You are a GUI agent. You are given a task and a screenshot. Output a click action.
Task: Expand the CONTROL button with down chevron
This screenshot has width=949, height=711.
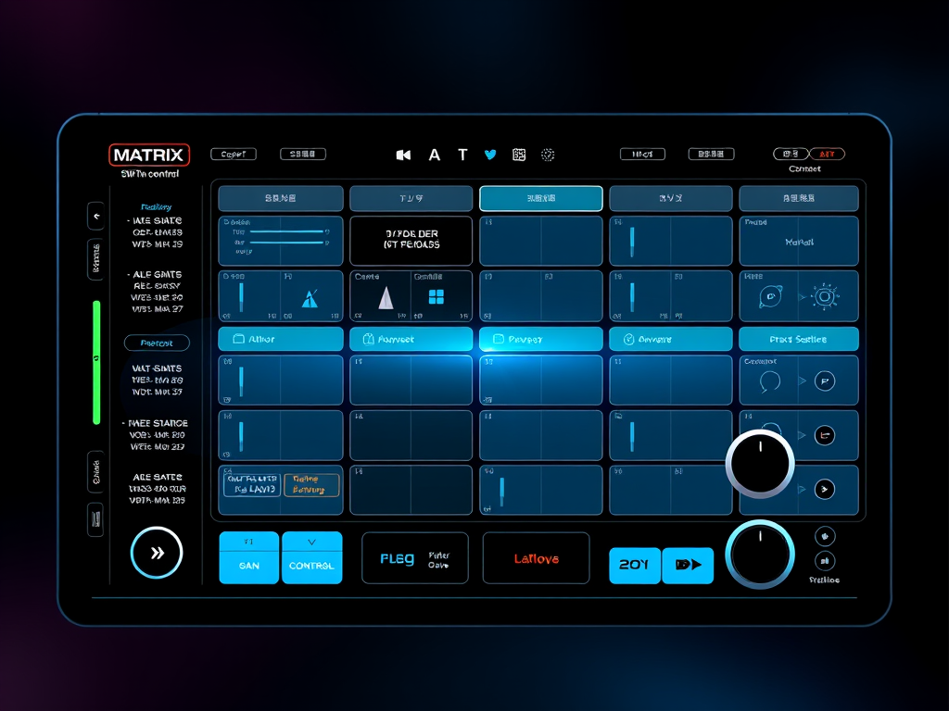click(x=311, y=557)
